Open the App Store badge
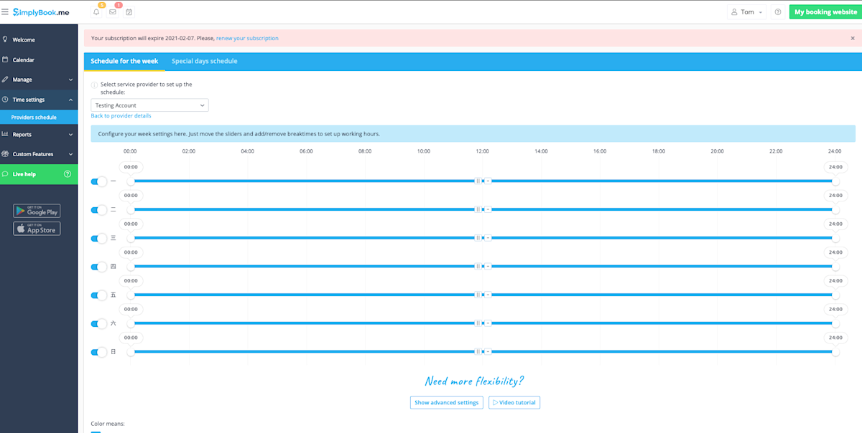 point(37,229)
